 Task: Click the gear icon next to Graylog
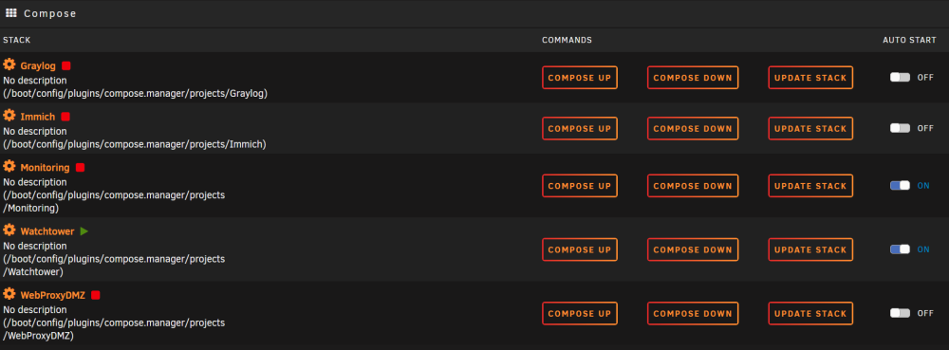(9, 64)
